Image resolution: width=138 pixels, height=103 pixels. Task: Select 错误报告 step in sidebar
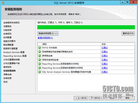click(x=7, y=67)
